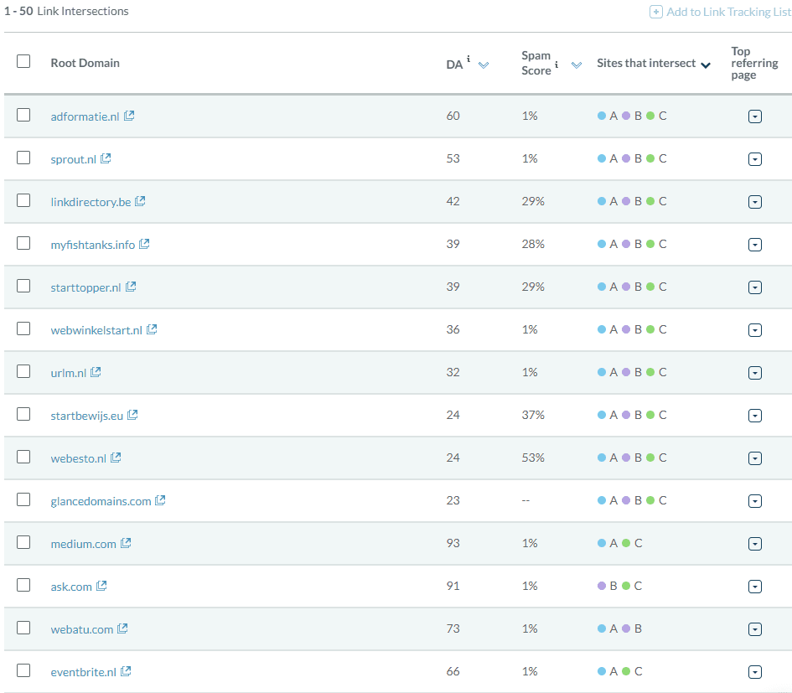
Task: Check the ask.com row checkbox
Action: point(23,585)
